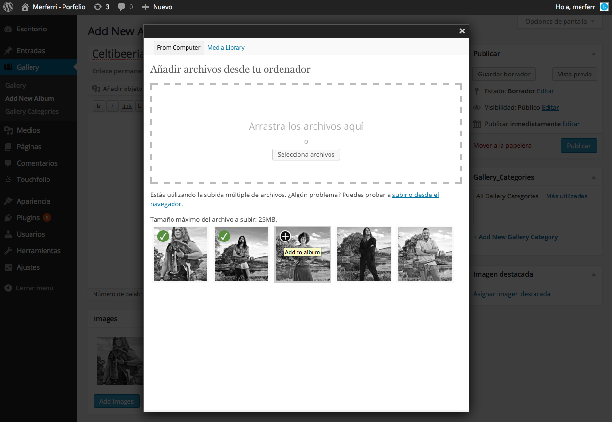
Task: Collapse the Publicar panel arrow
Action: pos(594,54)
